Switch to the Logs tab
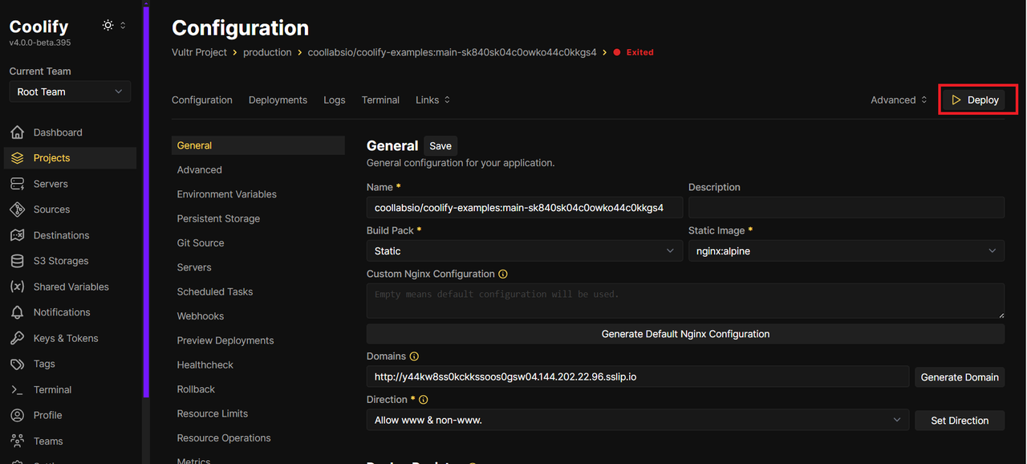Image resolution: width=1027 pixels, height=464 pixels. [x=335, y=100]
